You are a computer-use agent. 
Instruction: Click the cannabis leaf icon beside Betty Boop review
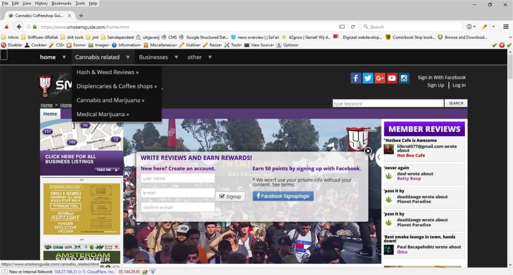tap(388, 176)
